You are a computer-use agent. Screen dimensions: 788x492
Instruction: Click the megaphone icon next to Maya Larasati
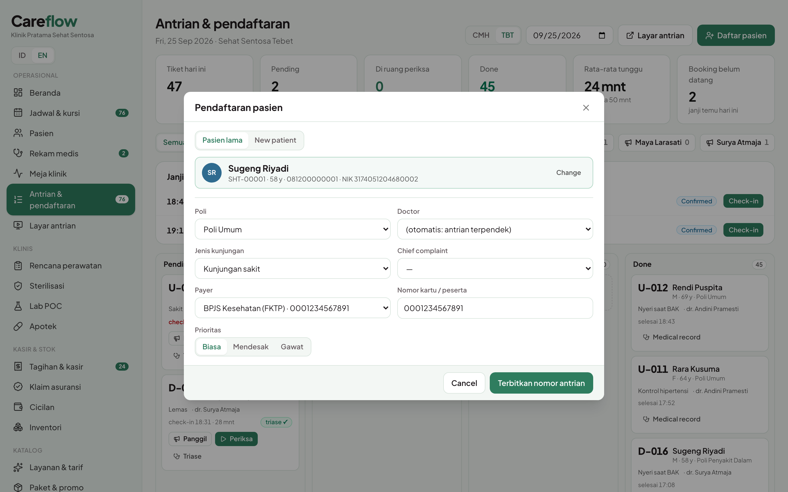coord(628,142)
